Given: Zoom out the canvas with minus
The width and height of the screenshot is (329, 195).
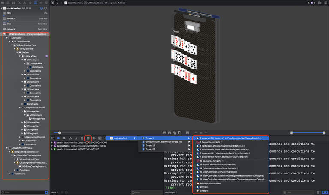Looking at the screenshot, I should [196, 133].
